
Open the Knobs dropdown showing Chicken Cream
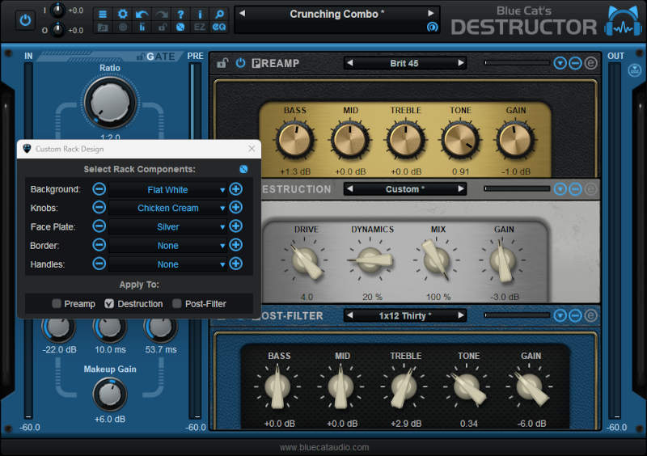click(x=167, y=208)
